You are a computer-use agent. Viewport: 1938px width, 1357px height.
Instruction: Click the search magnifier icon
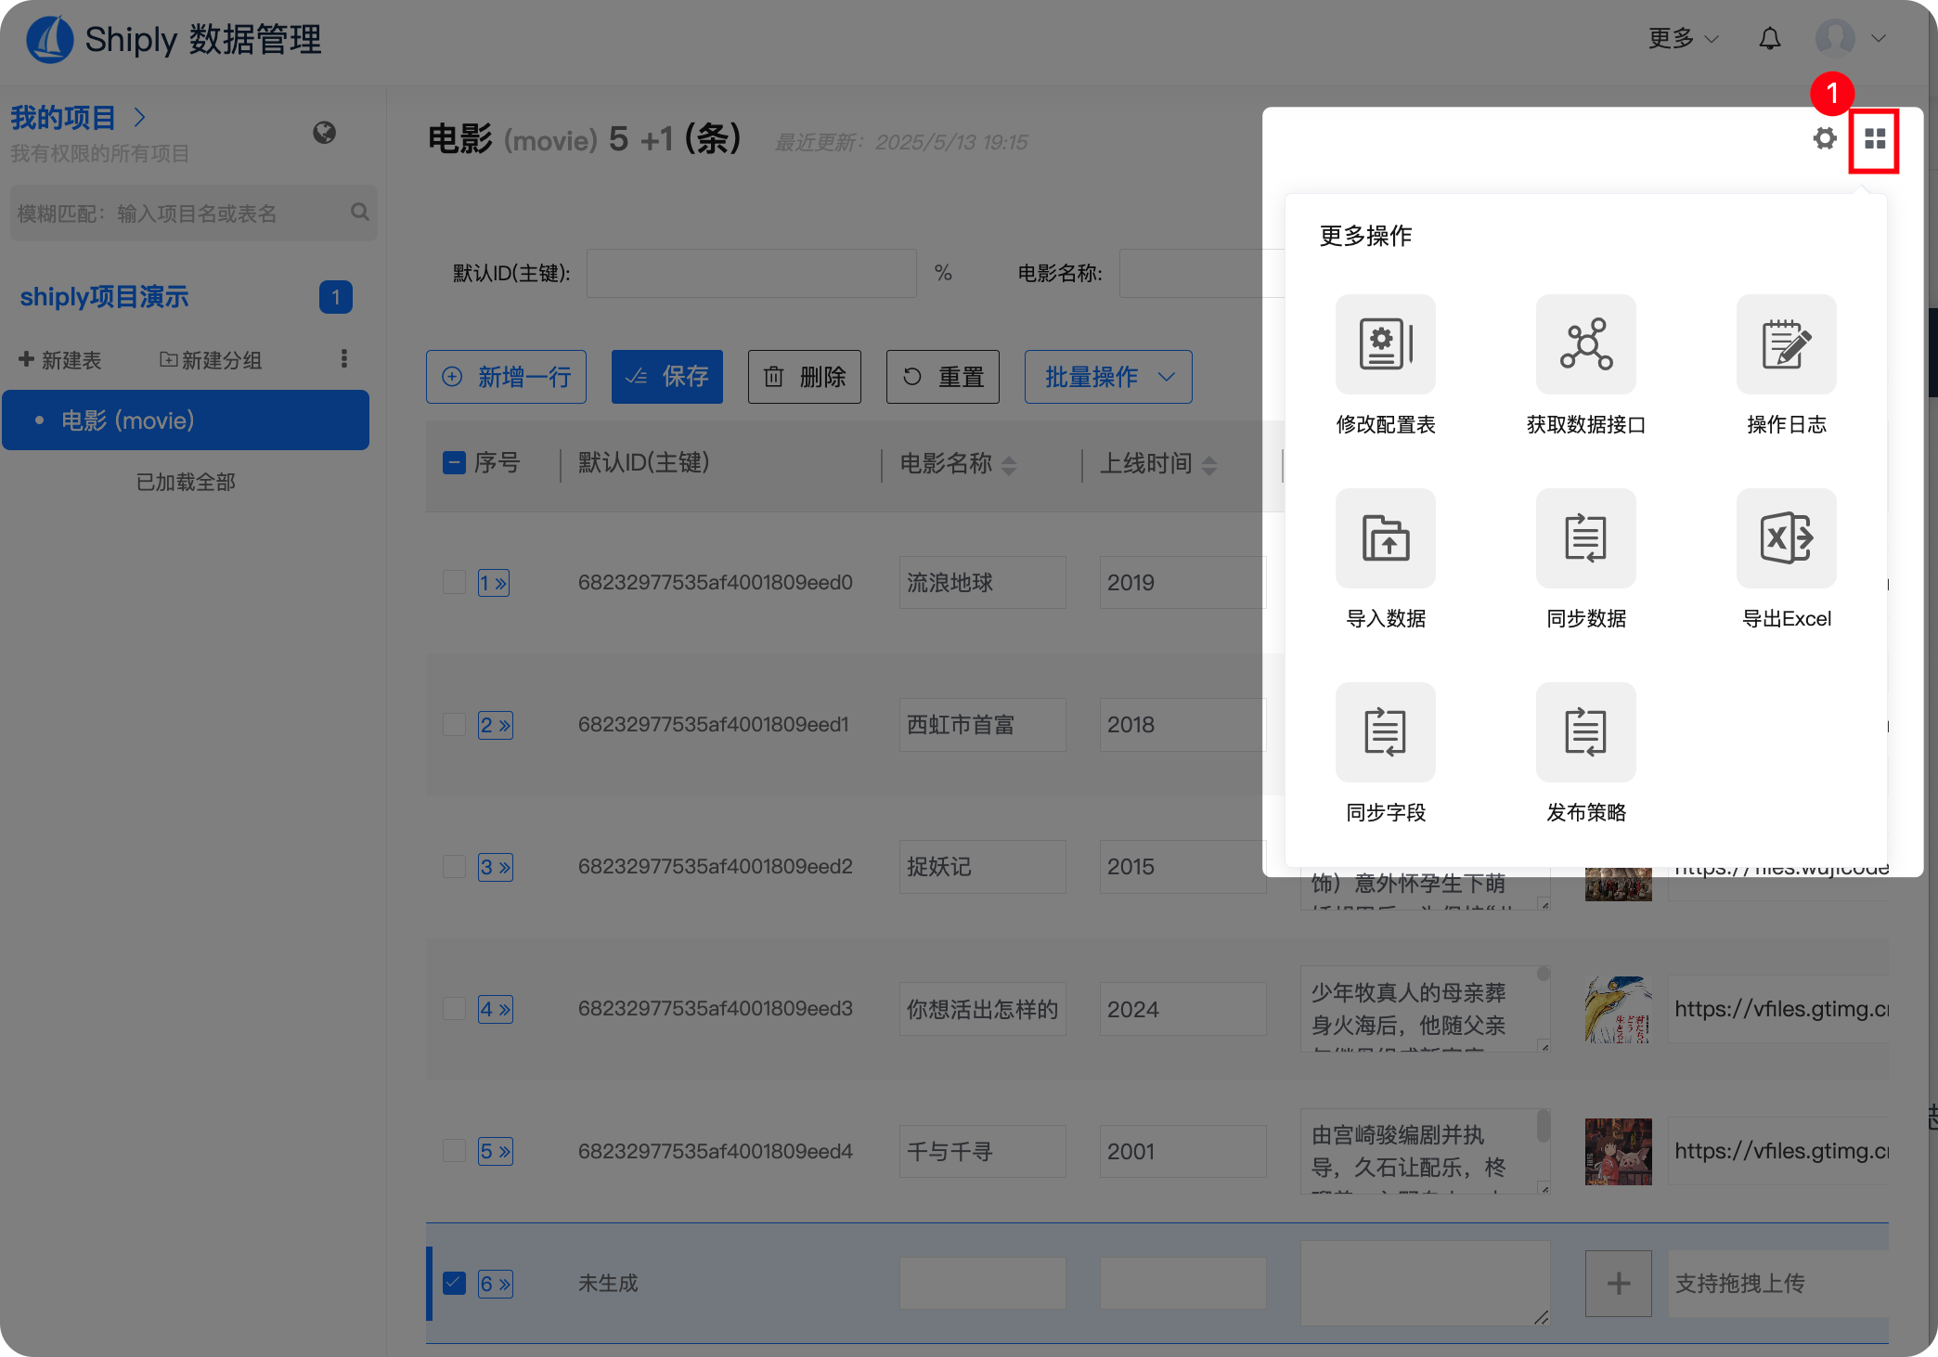coord(360,213)
